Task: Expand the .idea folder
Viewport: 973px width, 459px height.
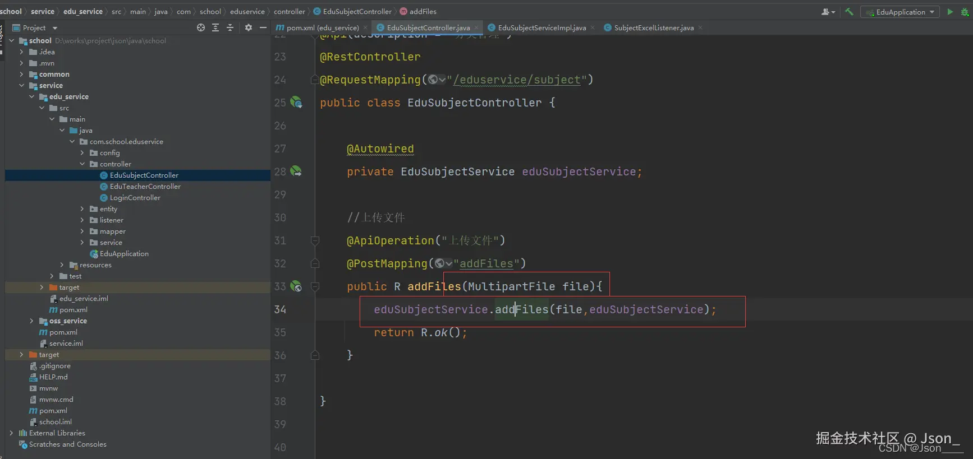Action: pos(22,52)
